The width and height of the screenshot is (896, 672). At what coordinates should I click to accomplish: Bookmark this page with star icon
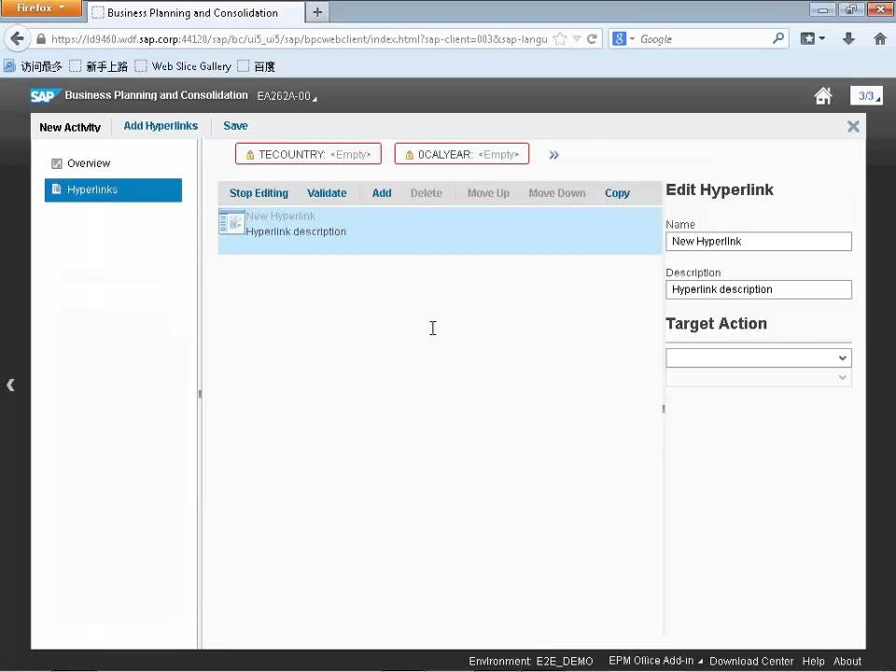point(560,39)
